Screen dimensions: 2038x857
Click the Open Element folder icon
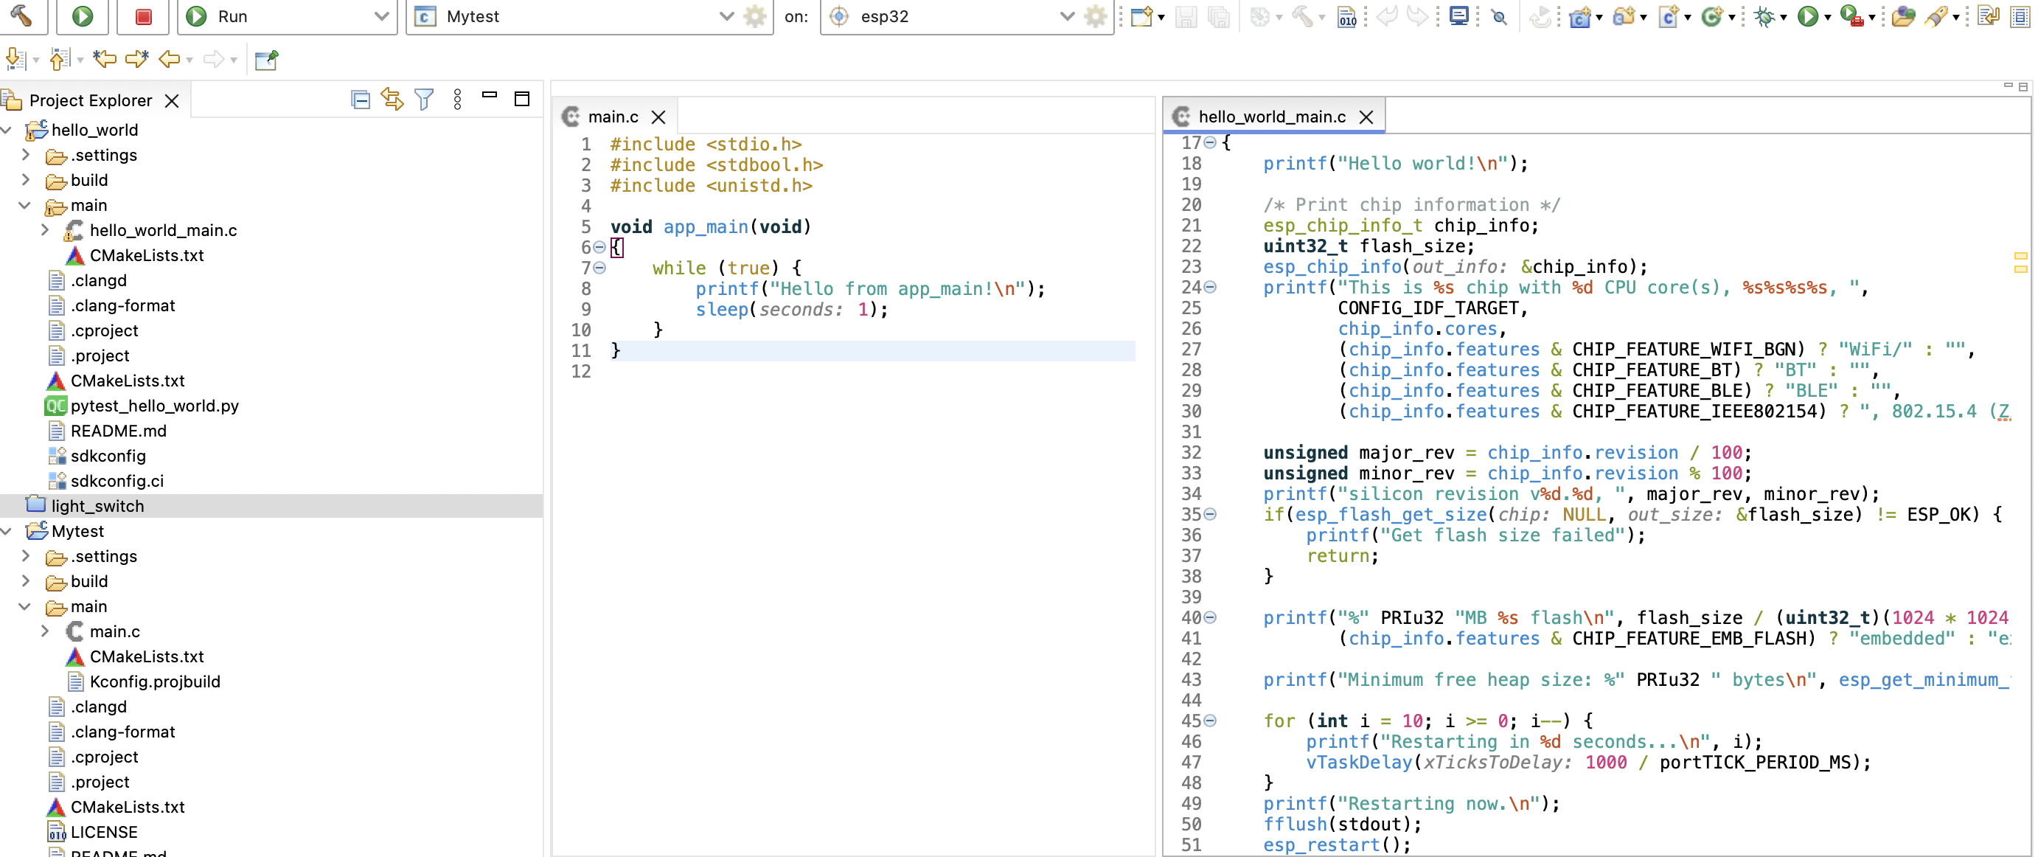(x=1903, y=15)
